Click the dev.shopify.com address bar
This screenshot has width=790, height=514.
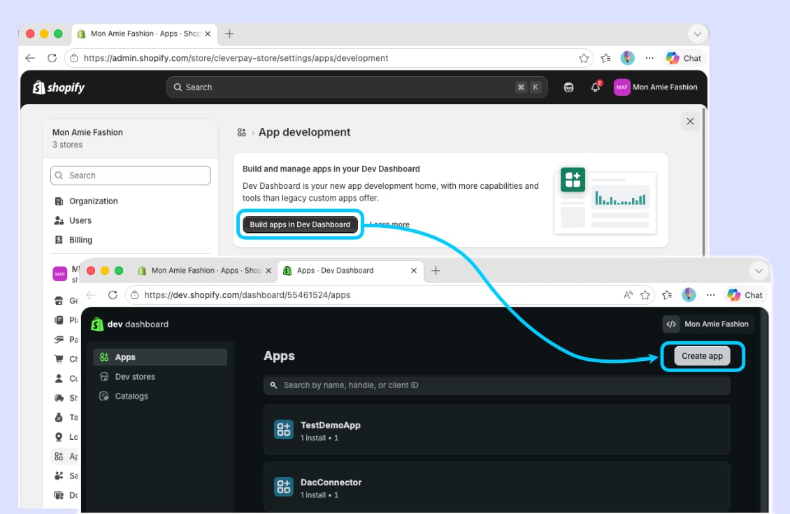[383, 295]
